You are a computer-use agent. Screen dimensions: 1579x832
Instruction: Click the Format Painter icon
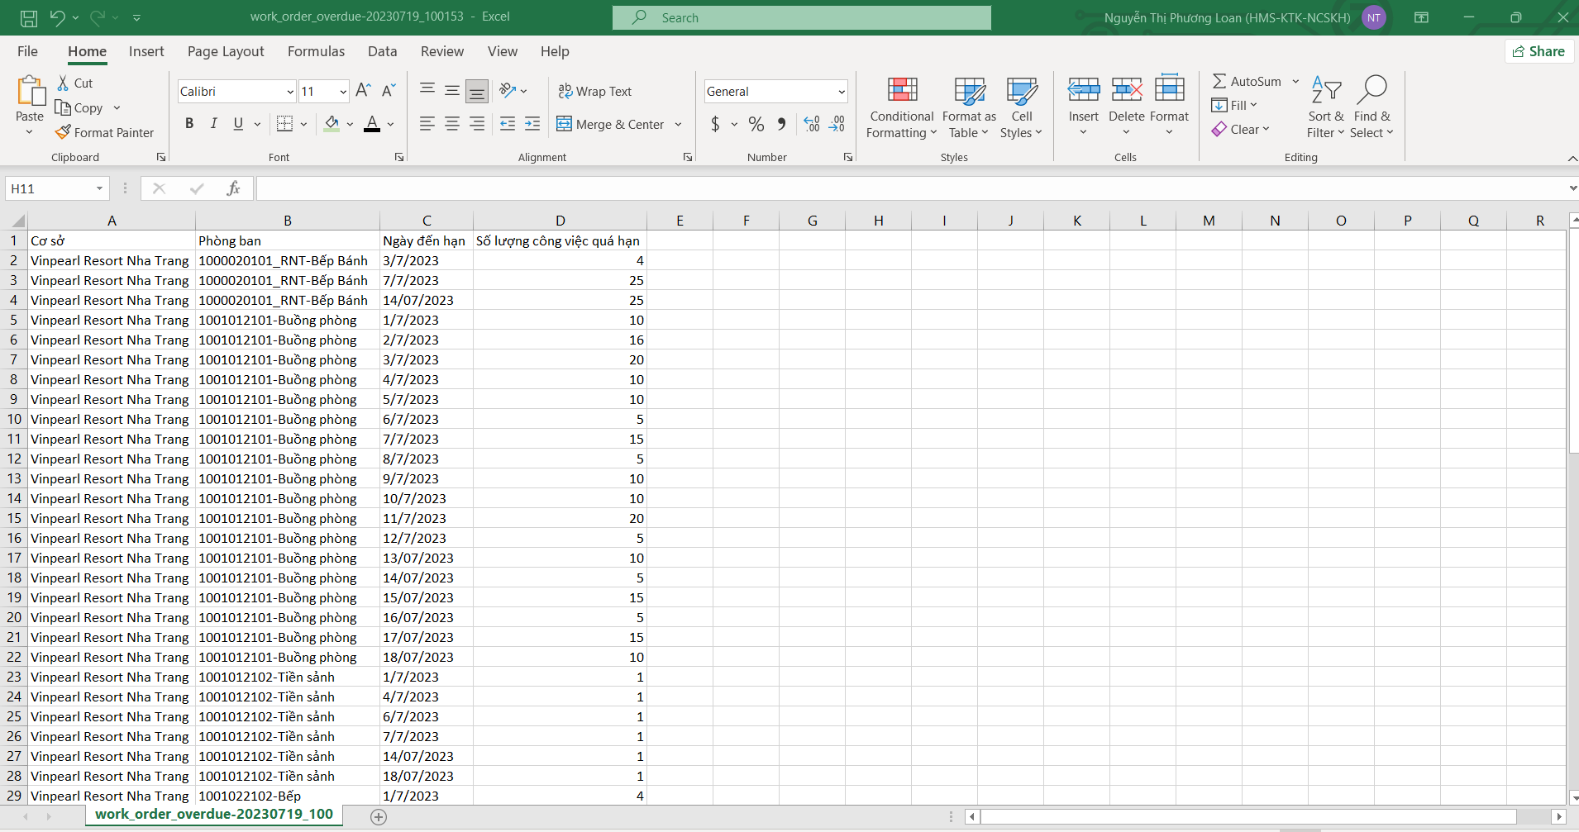pos(64,132)
